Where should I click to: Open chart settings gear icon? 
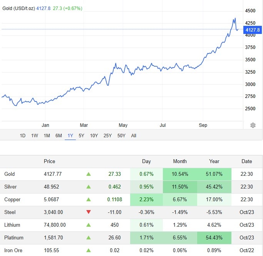[x=253, y=125]
